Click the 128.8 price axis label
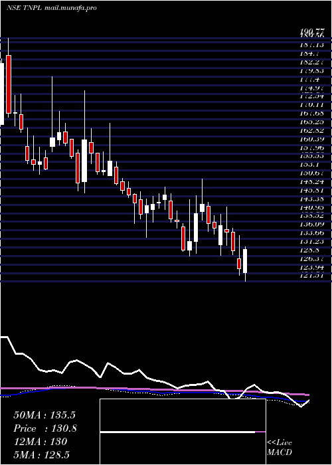Image resolution: width=332 pixels, height=465 pixels. coord(309,250)
